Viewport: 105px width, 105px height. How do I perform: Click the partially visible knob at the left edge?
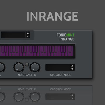point(2,67)
